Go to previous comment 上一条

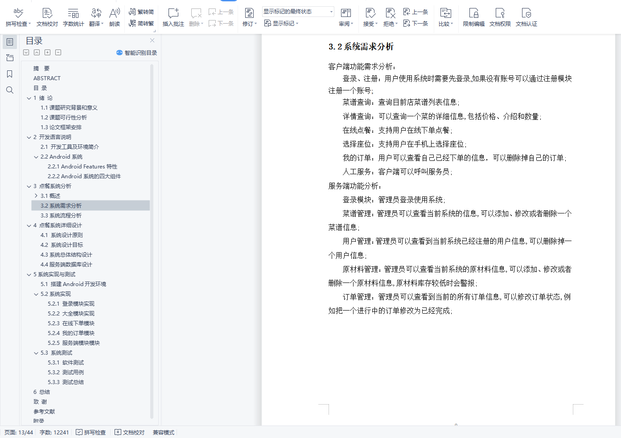tap(221, 12)
